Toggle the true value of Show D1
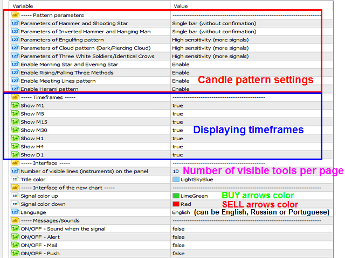The image size is (345, 258). tap(177, 155)
